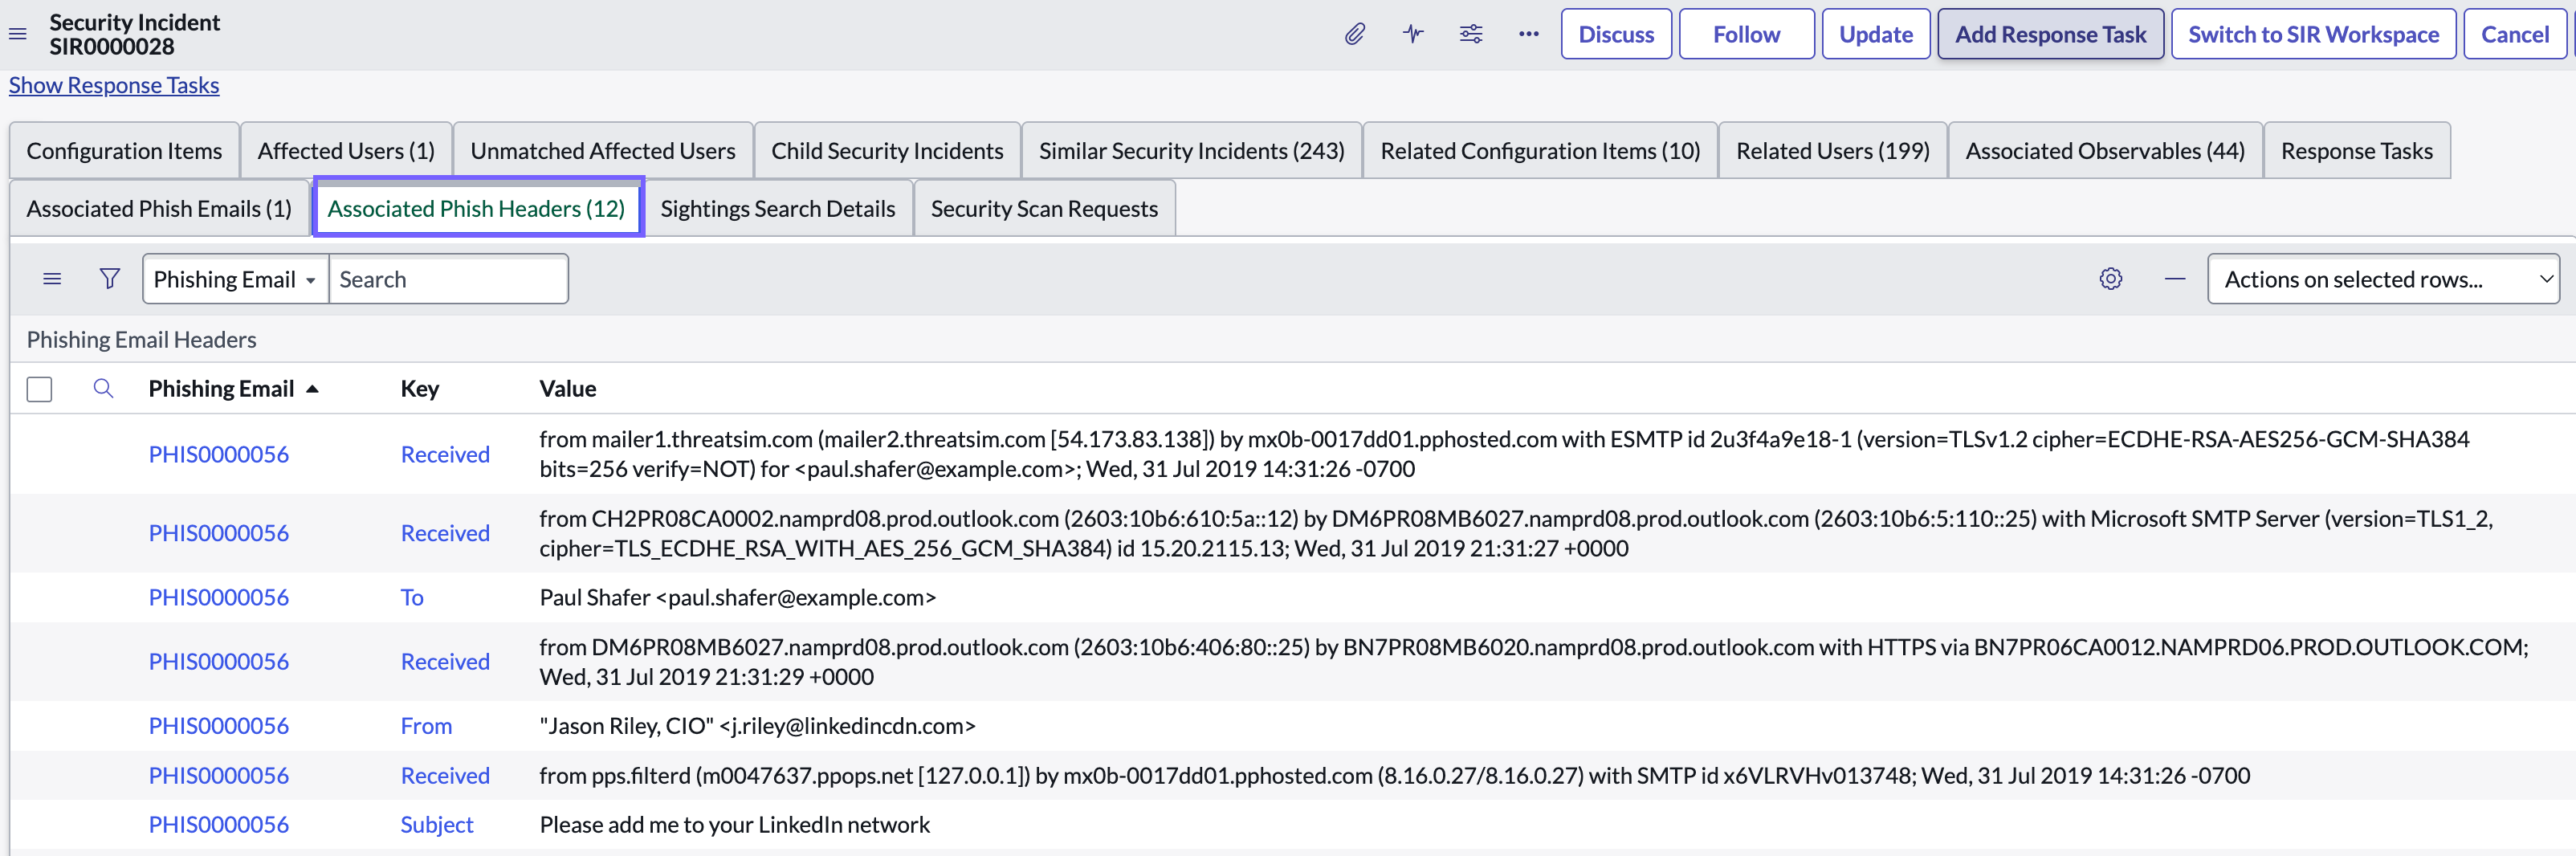The height and width of the screenshot is (856, 2576).
Task: Open PHIS0000056 link in the From row
Action: [218, 726]
